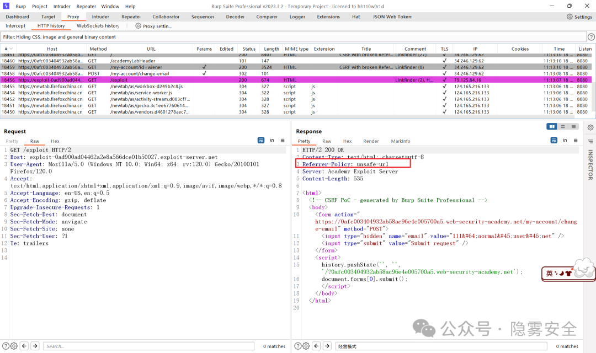
Task: Switch to the Target tab
Action: pyautogui.click(x=48, y=17)
